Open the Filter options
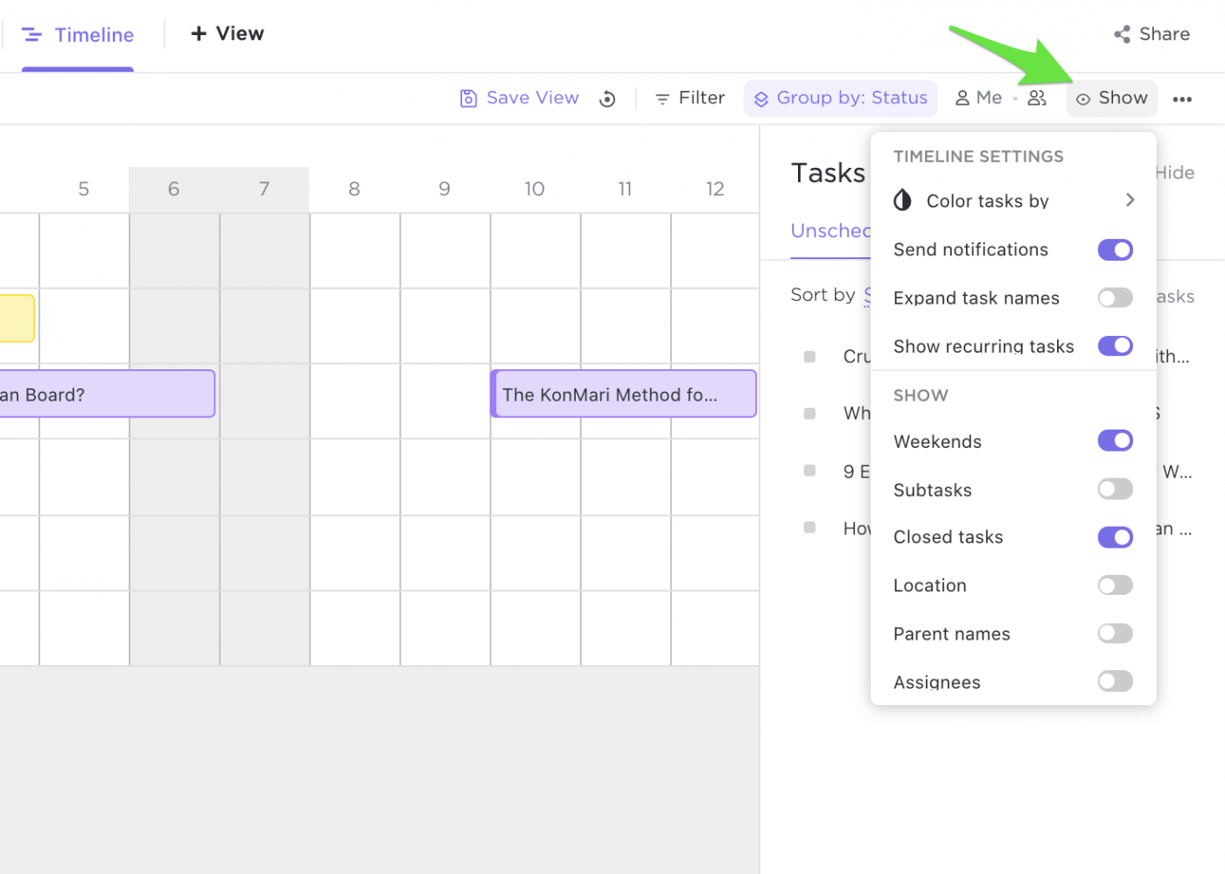This screenshot has height=874, width=1225. pos(690,98)
